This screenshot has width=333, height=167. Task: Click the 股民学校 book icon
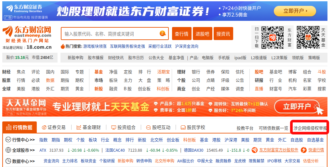(x=183, y=128)
